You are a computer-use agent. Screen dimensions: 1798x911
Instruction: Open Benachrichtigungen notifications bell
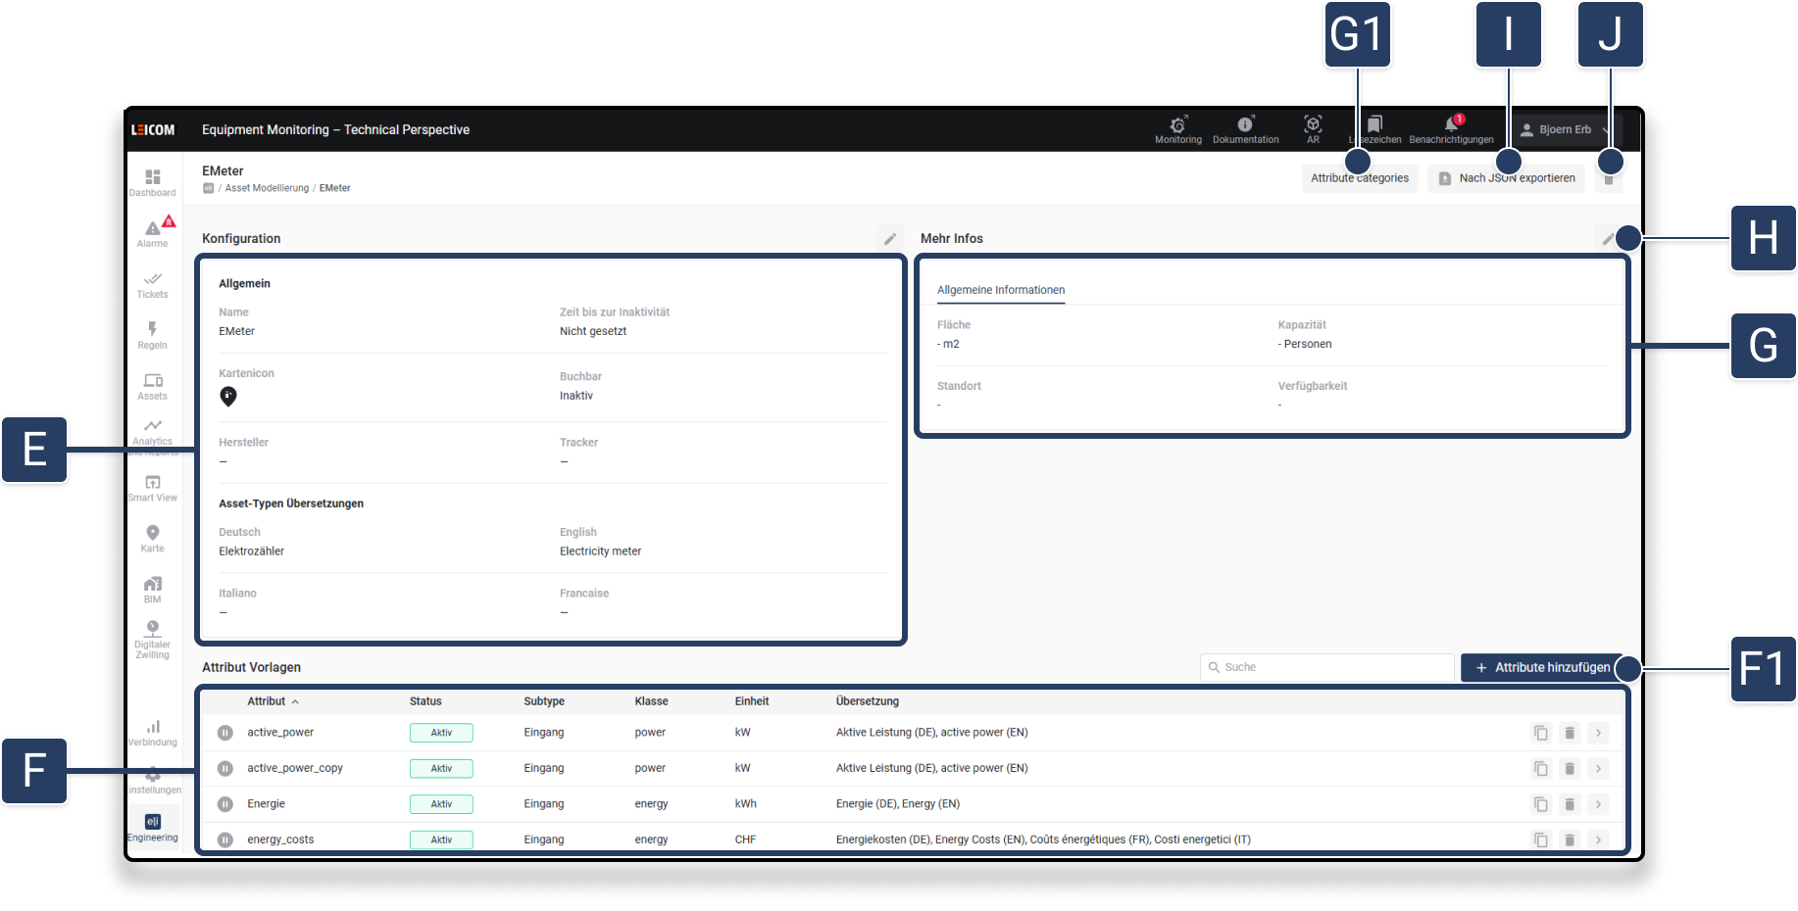pyautogui.click(x=1451, y=127)
